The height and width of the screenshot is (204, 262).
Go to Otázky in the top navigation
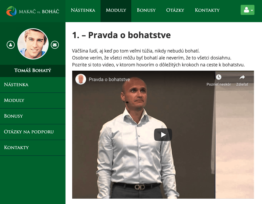pos(175,10)
